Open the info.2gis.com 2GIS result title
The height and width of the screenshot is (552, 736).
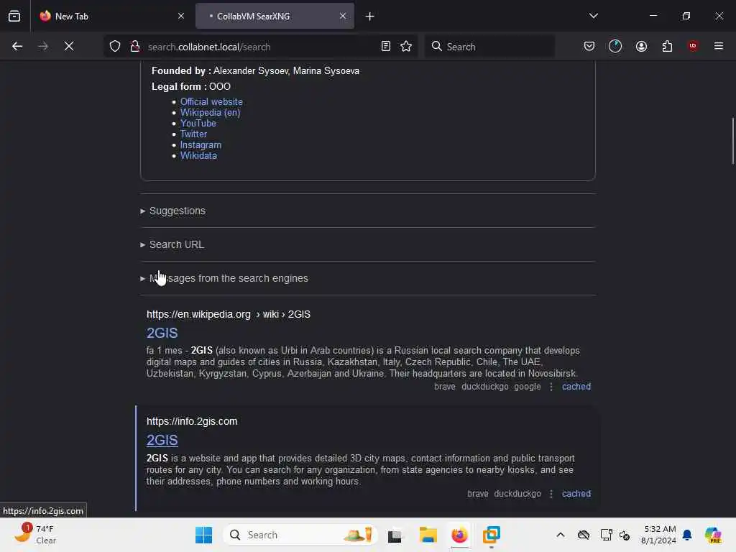tap(162, 440)
